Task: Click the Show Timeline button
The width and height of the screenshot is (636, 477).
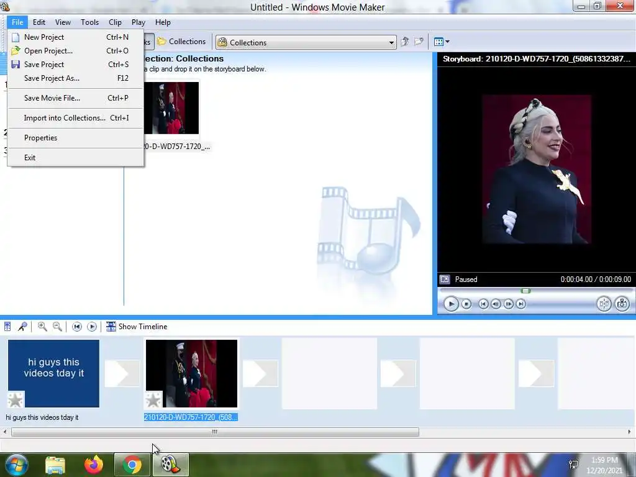Action: (x=137, y=327)
